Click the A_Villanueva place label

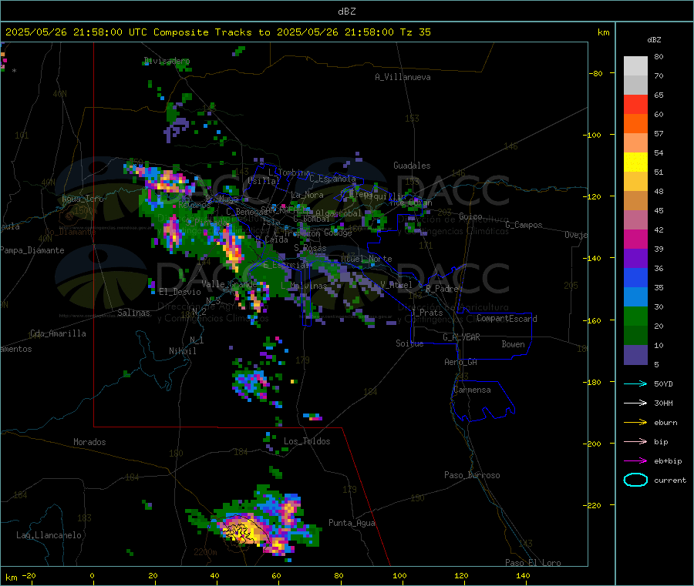403,77
